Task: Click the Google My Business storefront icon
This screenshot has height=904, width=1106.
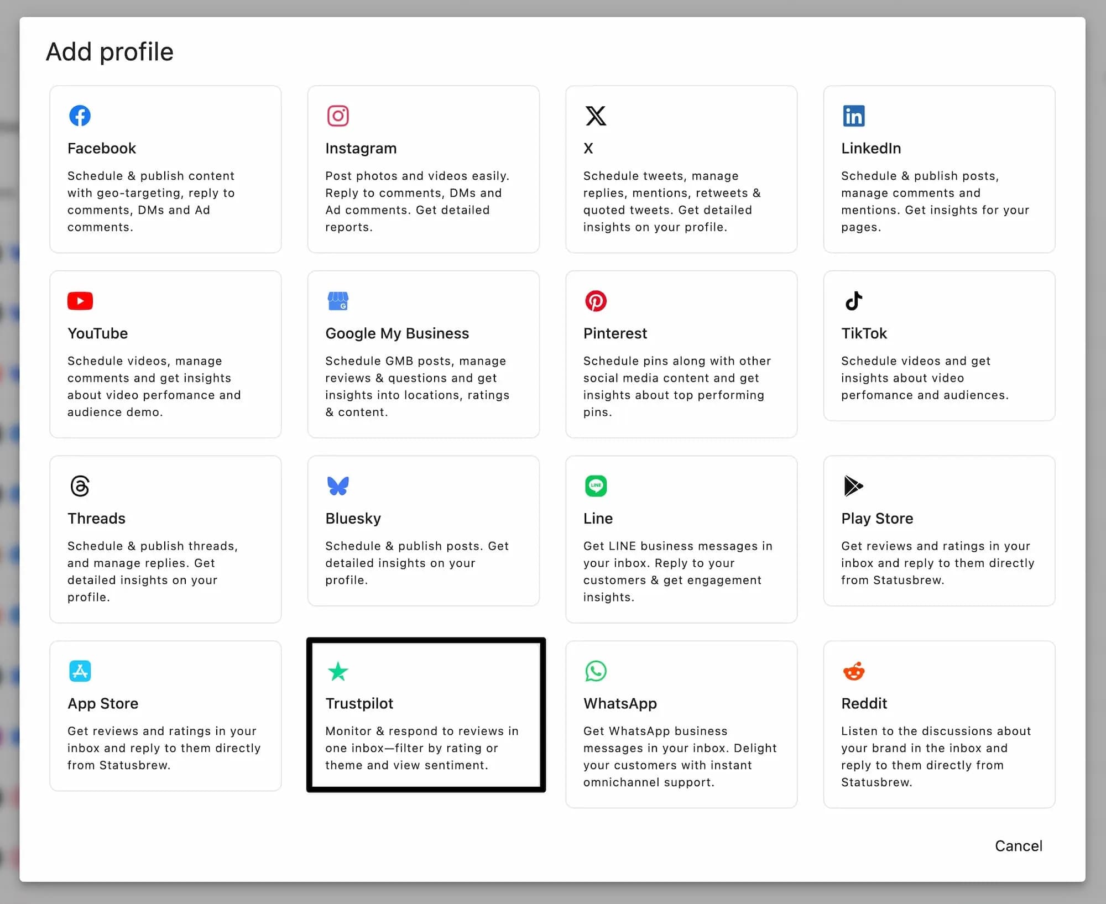Action: (338, 301)
